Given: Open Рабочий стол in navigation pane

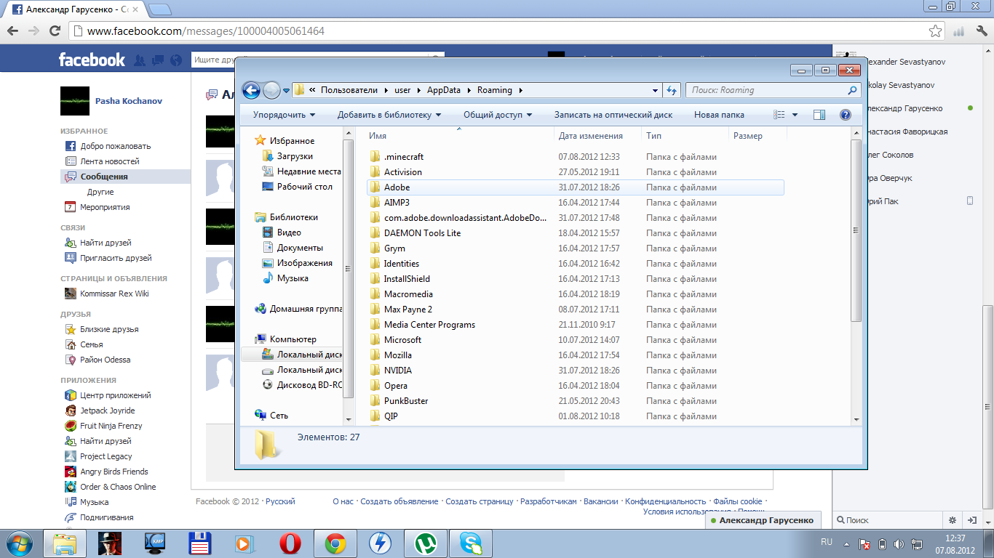Looking at the screenshot, I should (304, 187).
